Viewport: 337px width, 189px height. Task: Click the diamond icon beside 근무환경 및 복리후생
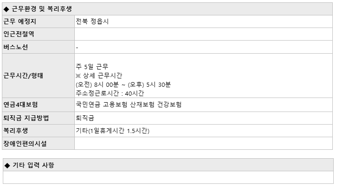tap(7, 9)
